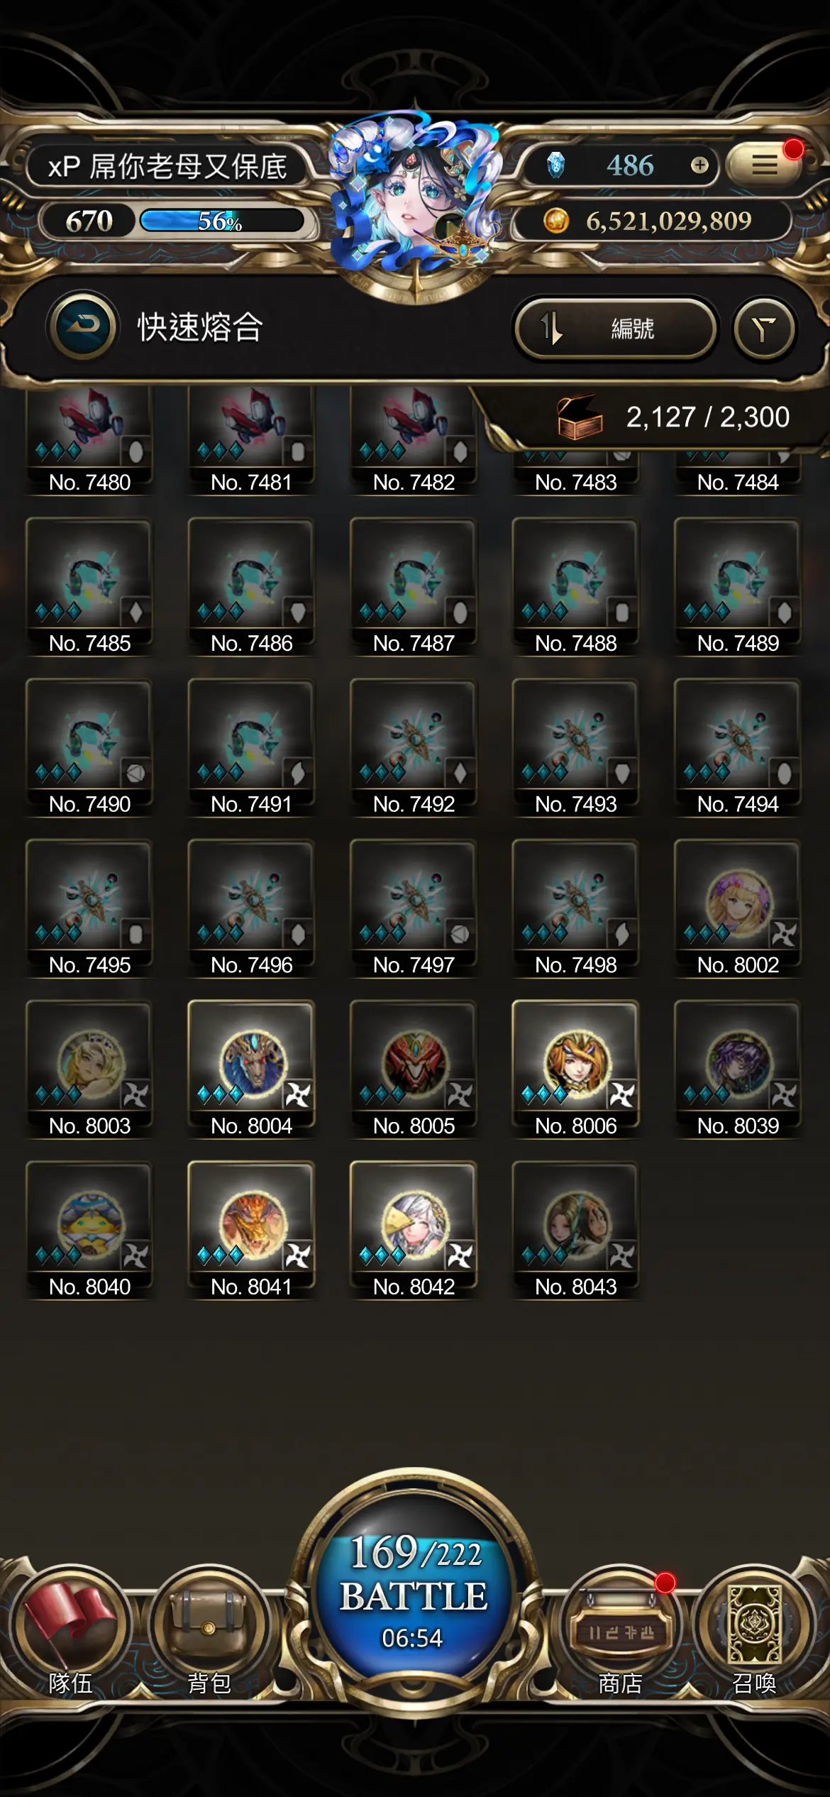The image size is (830, 1797).
Task: Select card No. 8042
Action: click(x=414, y=1231)
